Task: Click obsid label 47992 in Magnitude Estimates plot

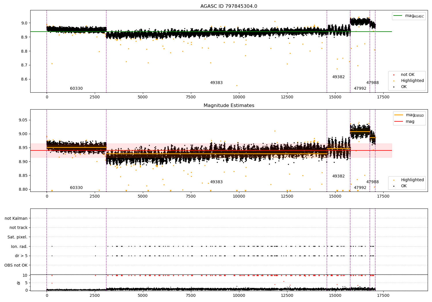Action: coord(360,188)
